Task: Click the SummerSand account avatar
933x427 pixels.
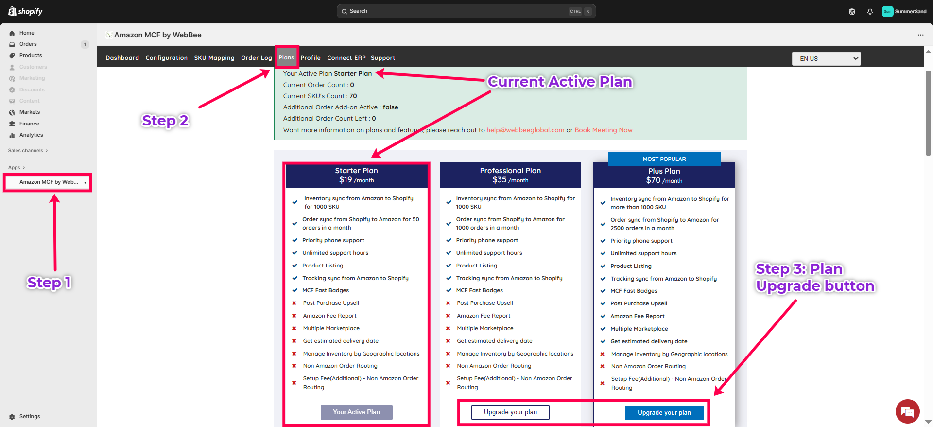Action: (x=887, y=12)
